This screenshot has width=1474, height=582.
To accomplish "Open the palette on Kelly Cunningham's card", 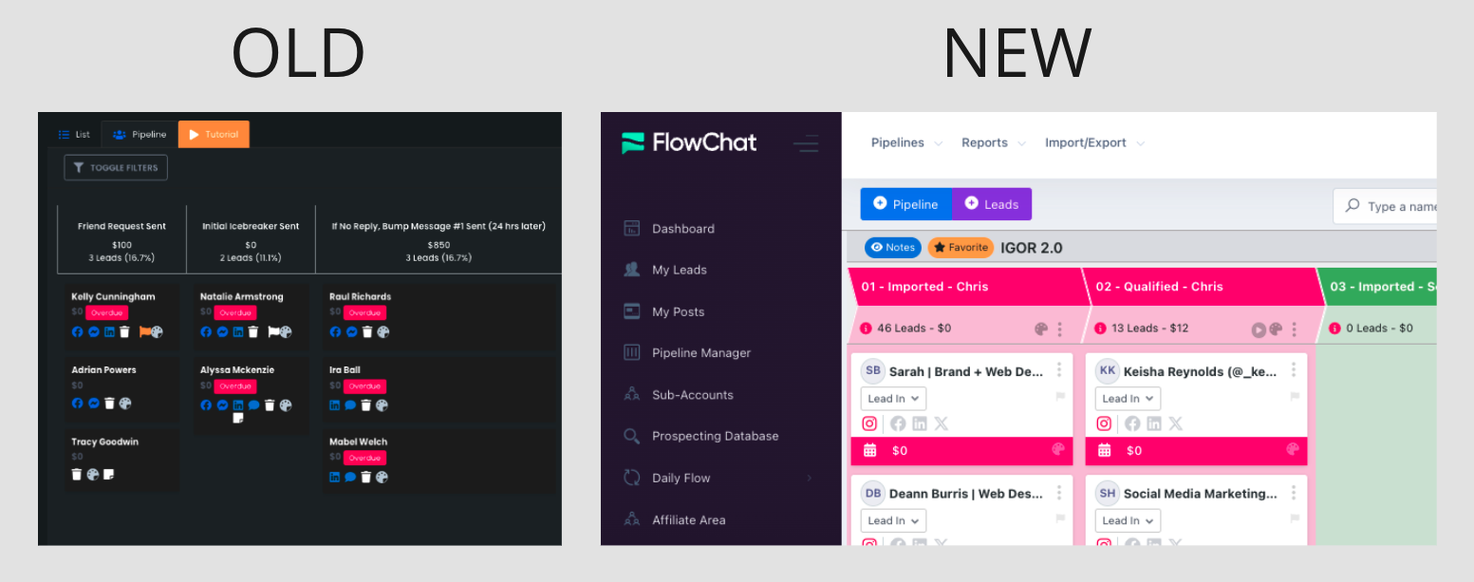I will 158,332.
